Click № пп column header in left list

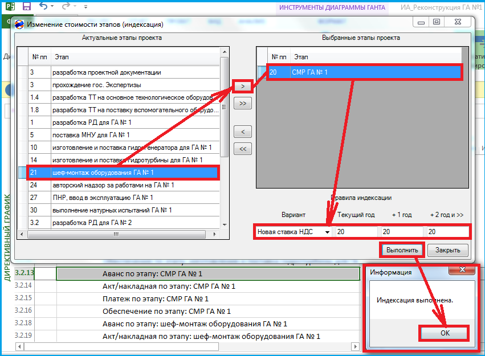[x=39, y=57]
